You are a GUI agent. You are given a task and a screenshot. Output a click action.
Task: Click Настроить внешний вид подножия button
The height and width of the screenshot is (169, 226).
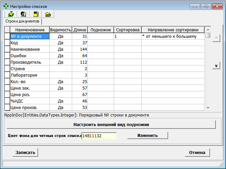point(111,125)
